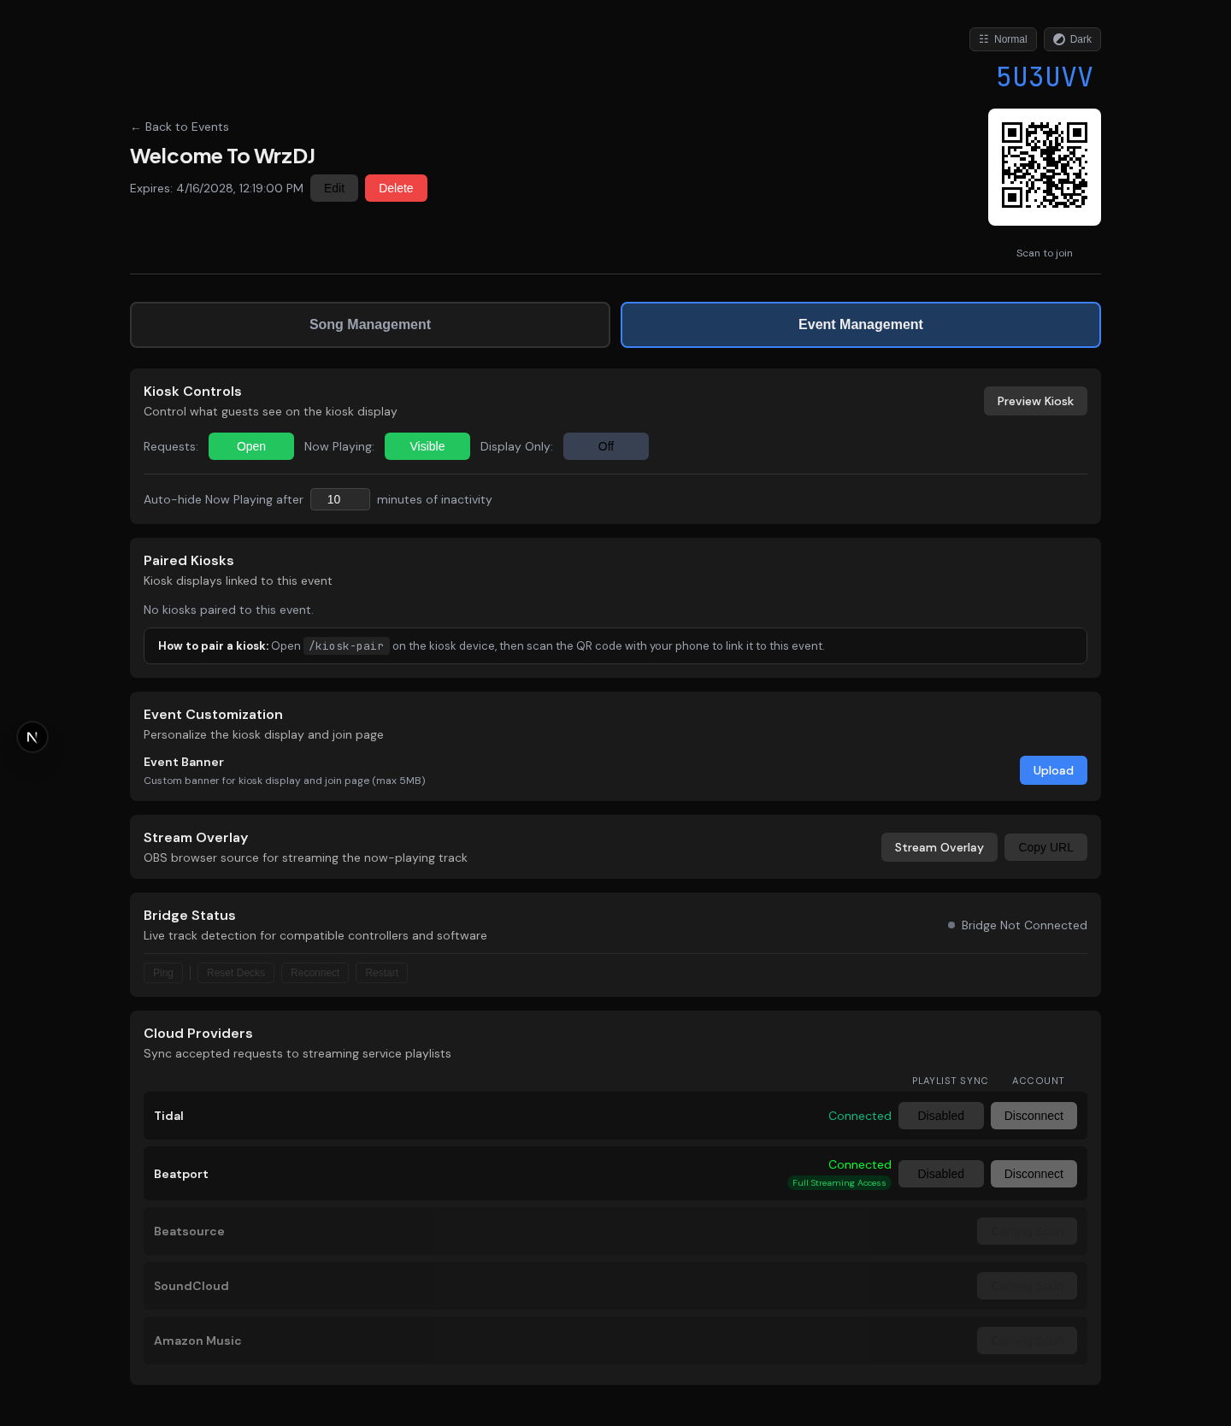Click the Tidal provider name
This screenshot has width=1231, height=1426.
pyautogui.click(x=168, y=1116)
